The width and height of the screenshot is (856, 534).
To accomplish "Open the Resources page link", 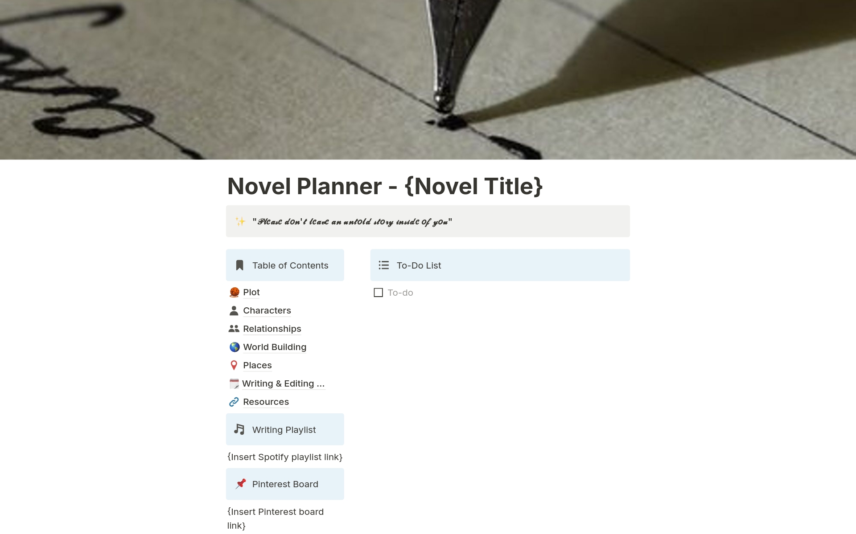I will (266, 402).
